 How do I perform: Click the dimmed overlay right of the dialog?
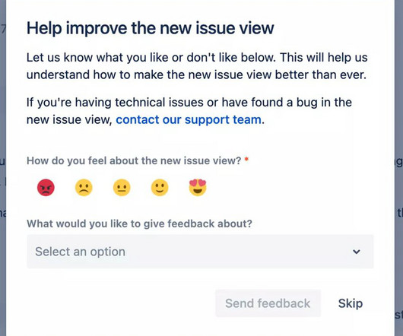click(399, 168)
